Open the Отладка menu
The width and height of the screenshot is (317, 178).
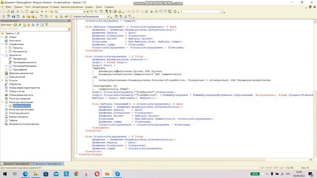(x=54, y=7)
